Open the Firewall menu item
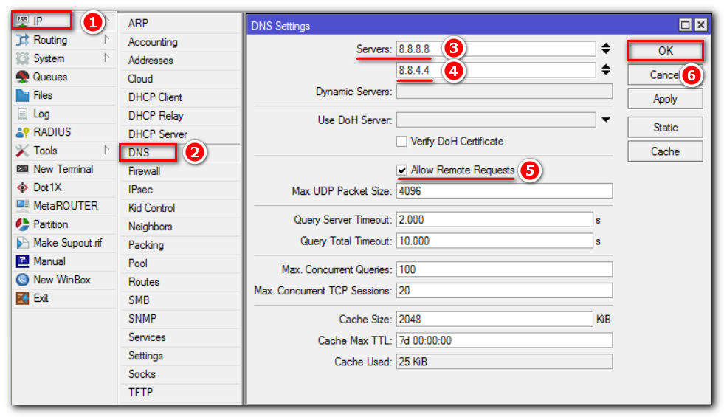The height and width of the screenshot is (417, 724). click(144, 171)
